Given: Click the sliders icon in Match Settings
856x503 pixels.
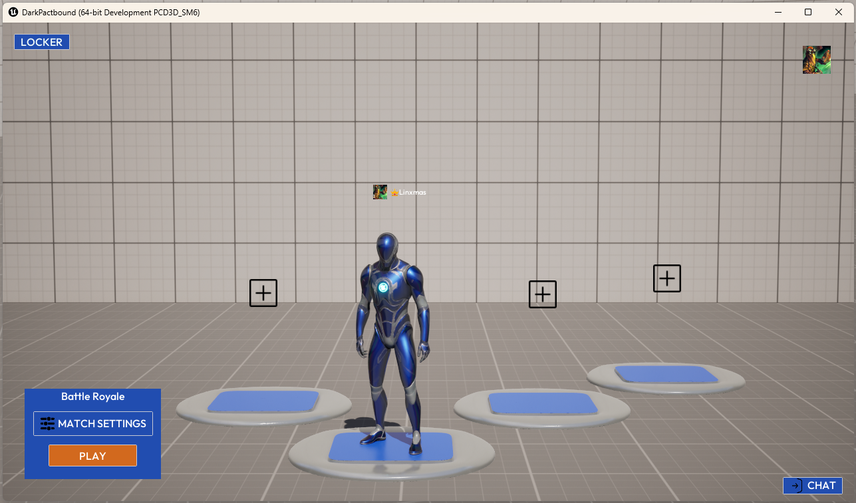Looking at the screenshot, I should pos(47,424).
